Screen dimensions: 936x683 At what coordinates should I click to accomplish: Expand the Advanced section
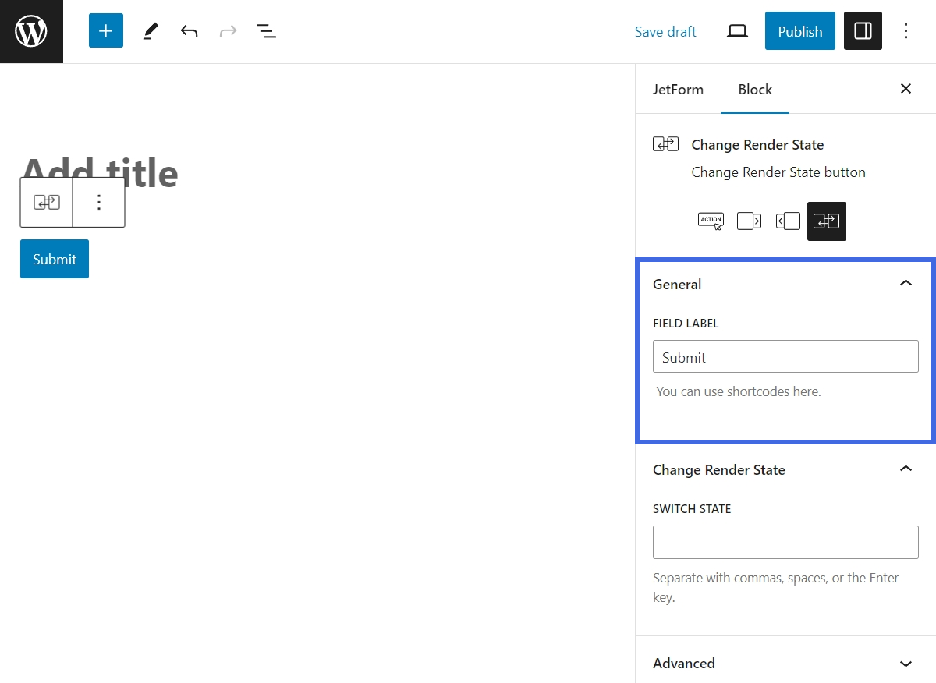906,663
